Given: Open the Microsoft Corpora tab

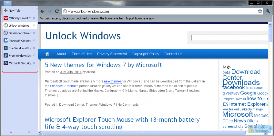Looking at the screenshot, I should tap(20, 40).
